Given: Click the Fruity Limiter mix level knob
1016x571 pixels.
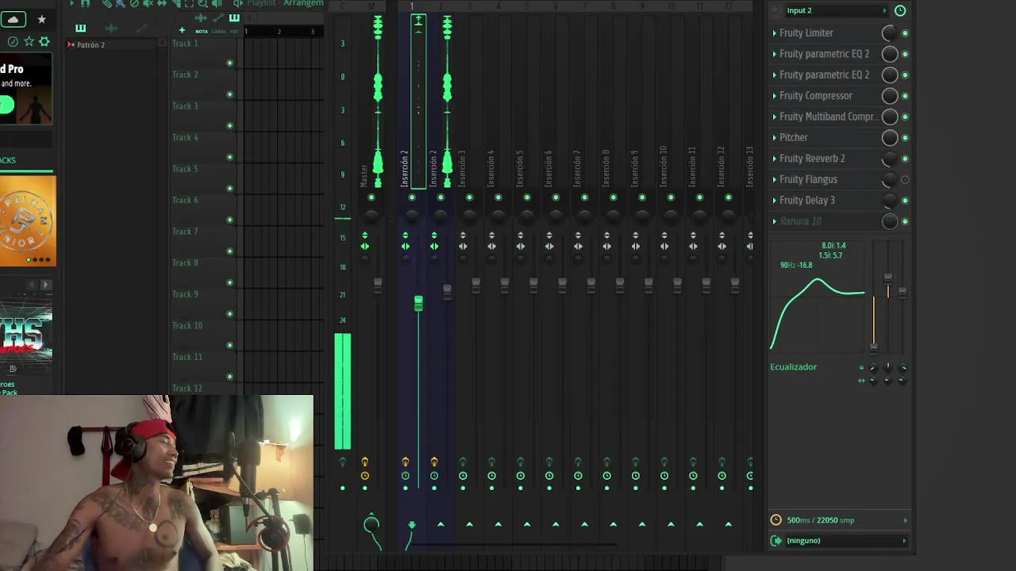Looking at the screenshot, I should point(889,33).
